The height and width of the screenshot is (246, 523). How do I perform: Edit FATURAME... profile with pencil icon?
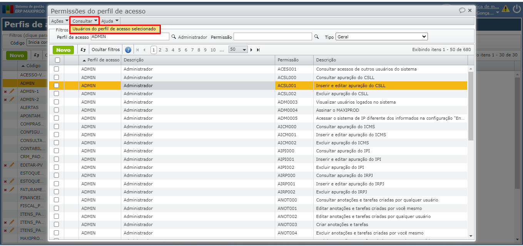tap(12, 190)
